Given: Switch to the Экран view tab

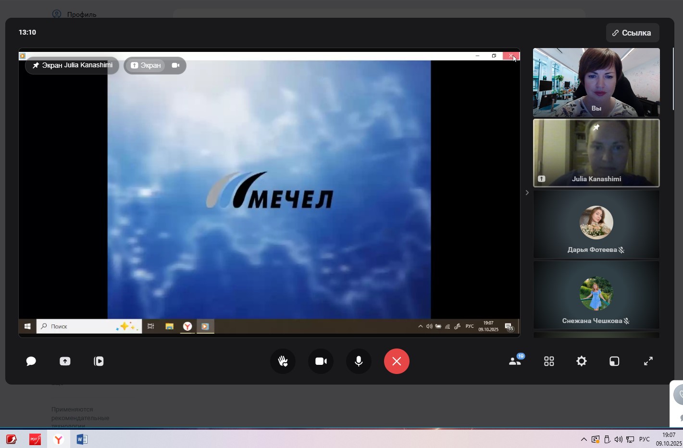Looking at the screenshot, I should point(146,65).
